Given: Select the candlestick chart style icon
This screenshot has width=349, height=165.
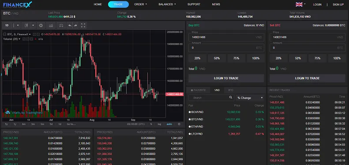Looking at the screenshot, I should 26,26.
